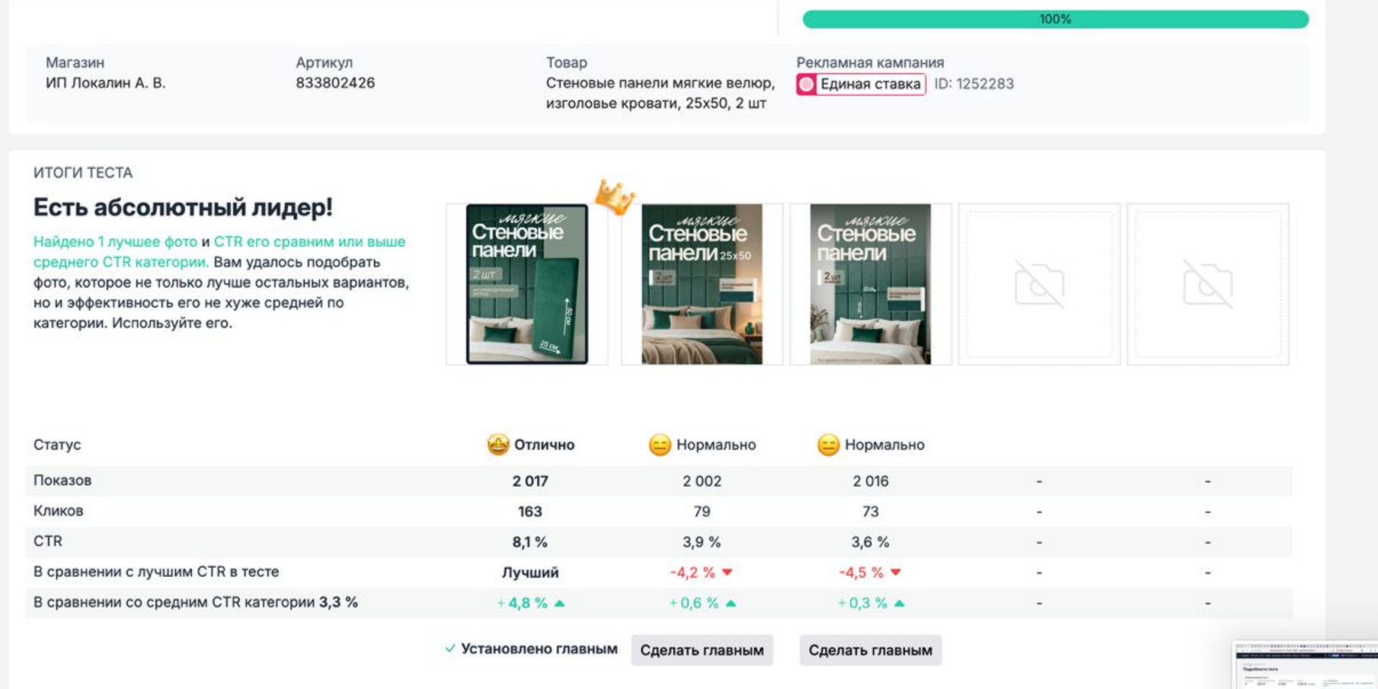Click the red down arrow next to -4,2 %
The width and height of the screenshot is (1378, 689).
pyautogui.click(x=727, y=573)
